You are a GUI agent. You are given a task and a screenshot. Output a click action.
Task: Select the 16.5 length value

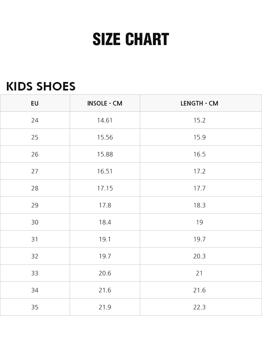[x=199, y=154]
